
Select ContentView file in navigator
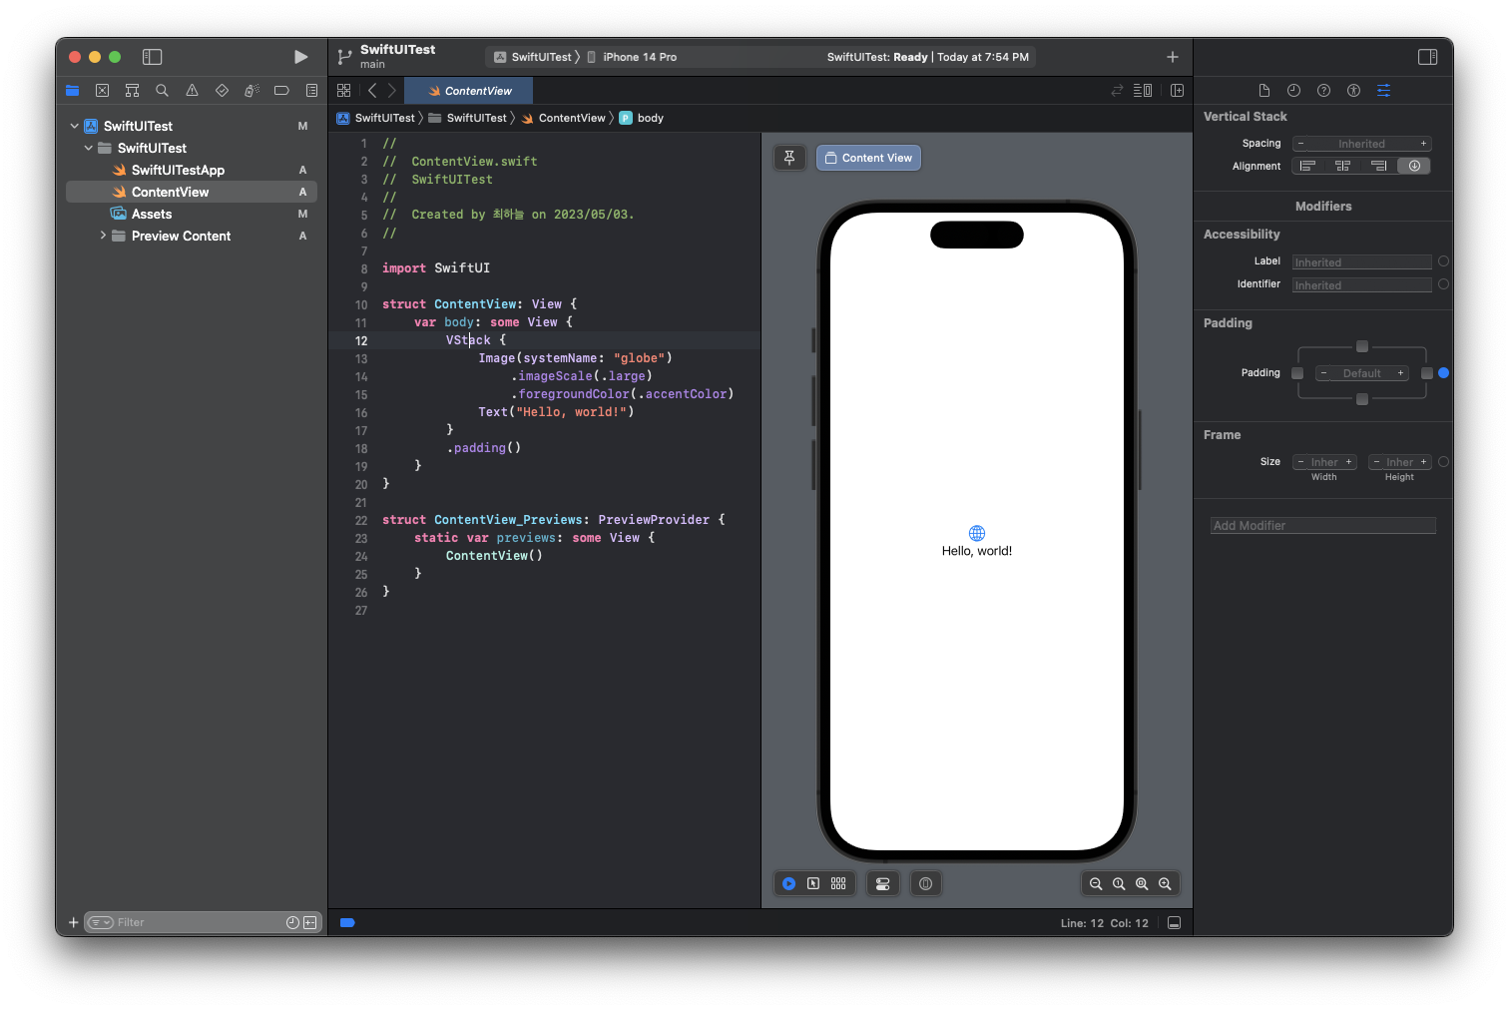[191, 192]
